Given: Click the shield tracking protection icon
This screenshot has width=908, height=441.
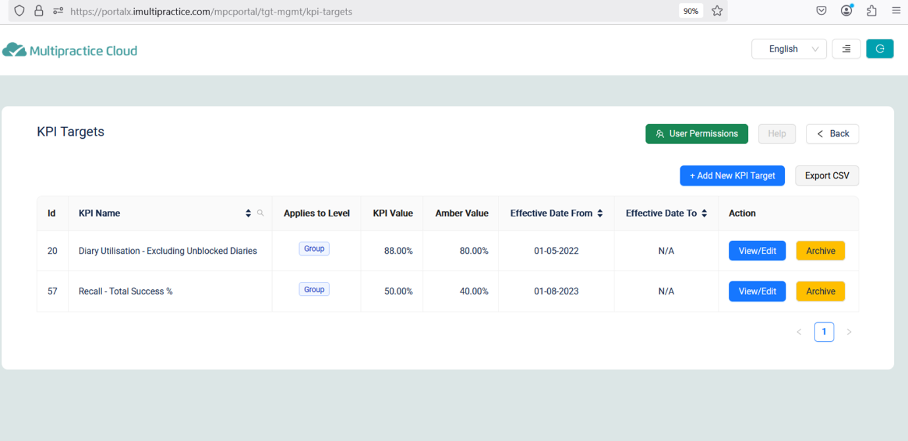Looking at the screenshot, I should (x=19, y=11).
